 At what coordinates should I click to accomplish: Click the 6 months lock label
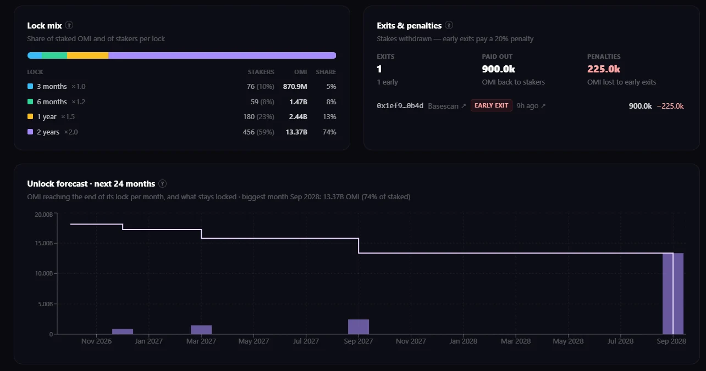pos(52,102)
